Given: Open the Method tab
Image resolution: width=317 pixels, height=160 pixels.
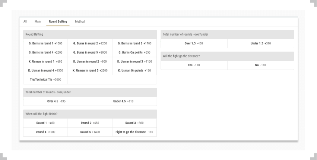Looking at the screenshot, I should point(80,21).
